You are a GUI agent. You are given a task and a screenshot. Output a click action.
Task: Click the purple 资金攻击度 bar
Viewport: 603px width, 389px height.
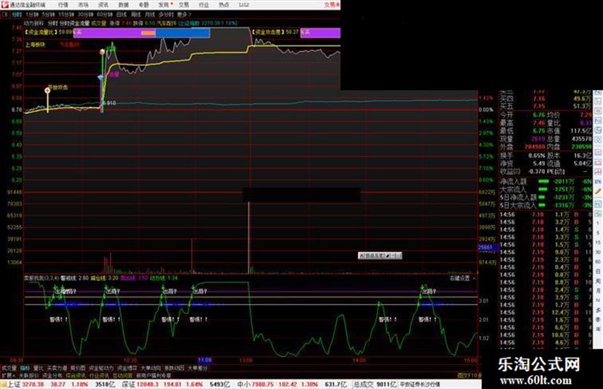tap(320, 33)
